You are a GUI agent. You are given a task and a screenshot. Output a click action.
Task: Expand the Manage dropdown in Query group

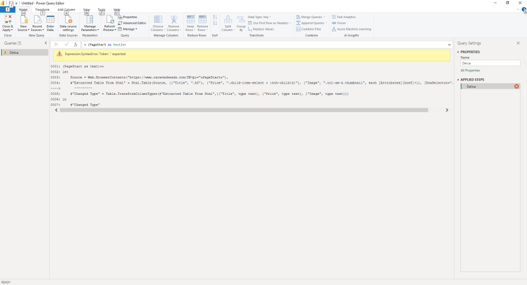pos(128,29)
